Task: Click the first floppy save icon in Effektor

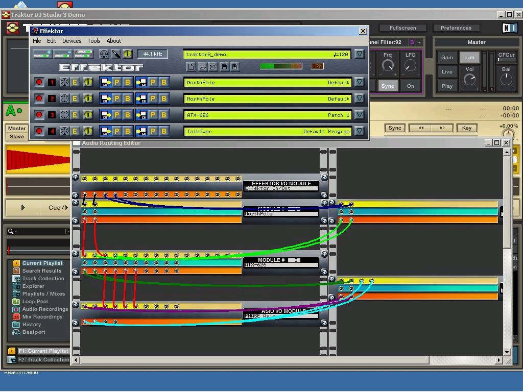Action: [225, 67]
